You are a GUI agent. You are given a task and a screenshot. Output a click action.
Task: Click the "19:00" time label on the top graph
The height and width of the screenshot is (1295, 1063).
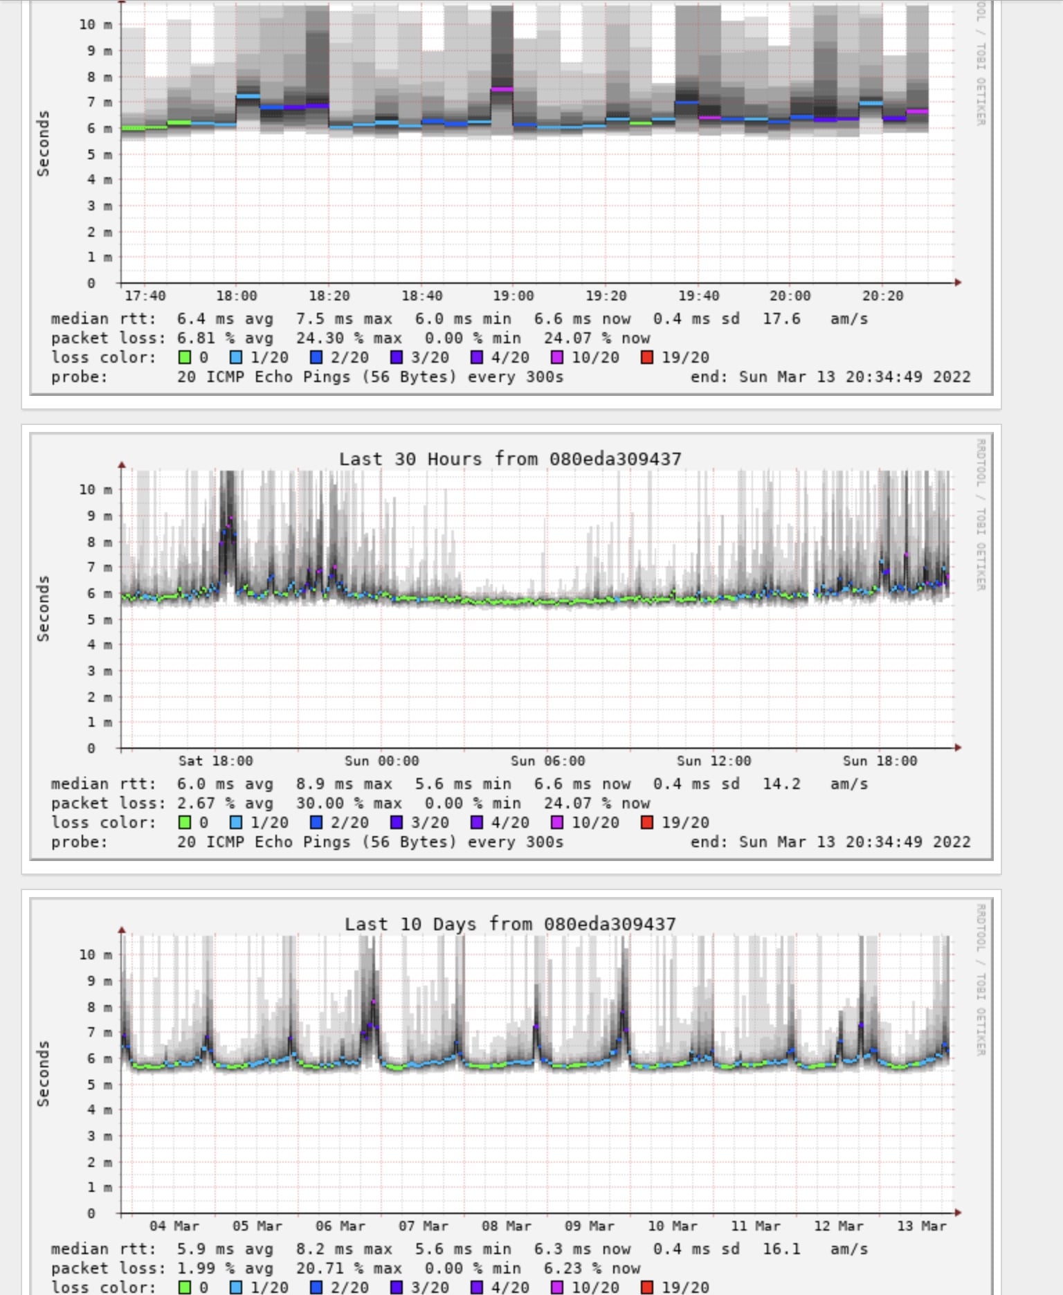513,296
